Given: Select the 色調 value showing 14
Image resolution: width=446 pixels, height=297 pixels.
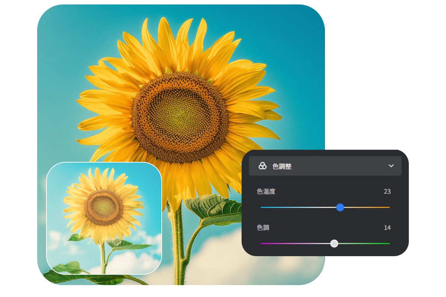Looking at the screenshot, I should [387, 228].
